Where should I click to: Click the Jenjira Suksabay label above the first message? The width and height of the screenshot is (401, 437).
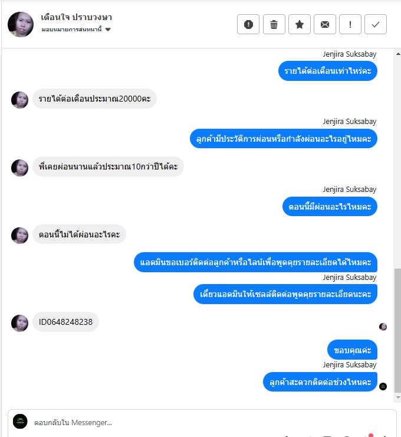click(x=350, y=54)
